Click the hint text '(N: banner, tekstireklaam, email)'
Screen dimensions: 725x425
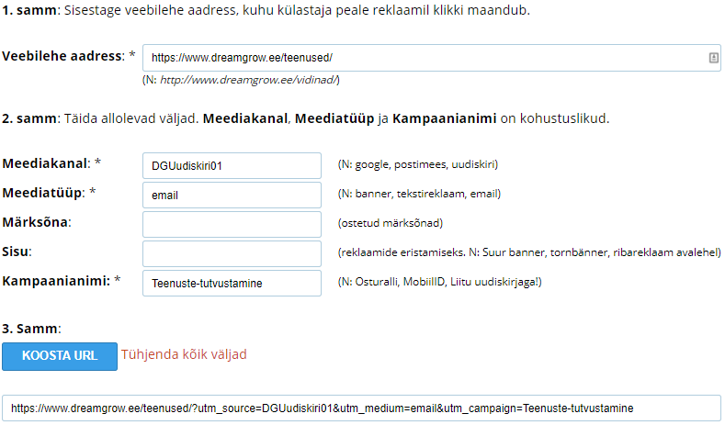419,194
